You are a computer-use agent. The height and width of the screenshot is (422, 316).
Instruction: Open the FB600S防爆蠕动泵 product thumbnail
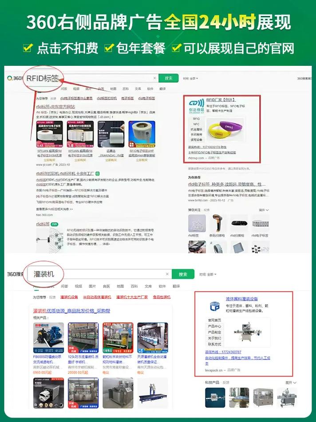pyautogui.click(x=49, y=338)
